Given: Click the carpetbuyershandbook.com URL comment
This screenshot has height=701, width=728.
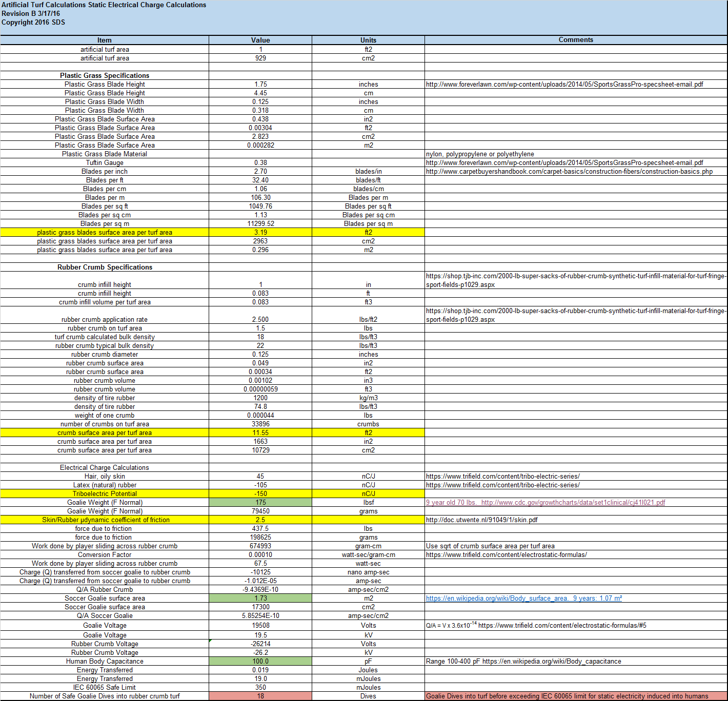Looking at the screenshot, I should pos(569,171).
